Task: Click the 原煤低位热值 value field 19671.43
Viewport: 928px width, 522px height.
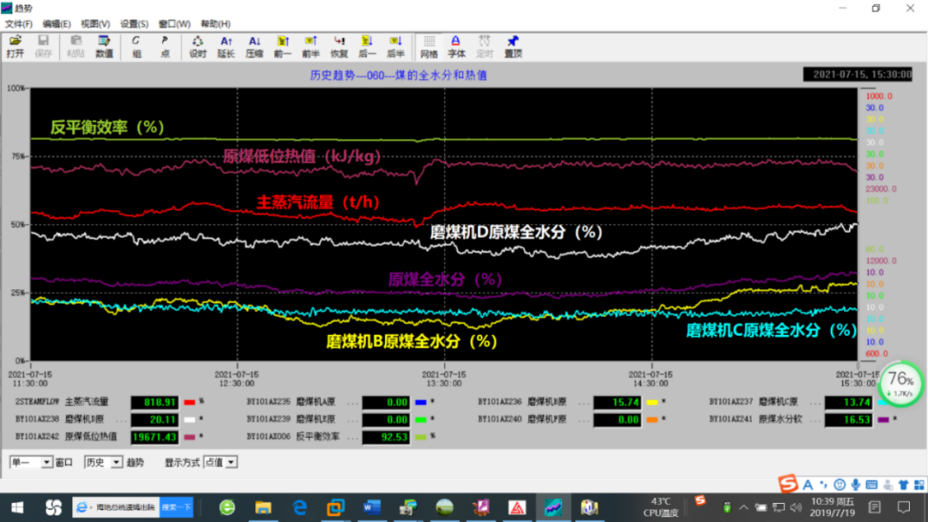Action: pos(154,437)
